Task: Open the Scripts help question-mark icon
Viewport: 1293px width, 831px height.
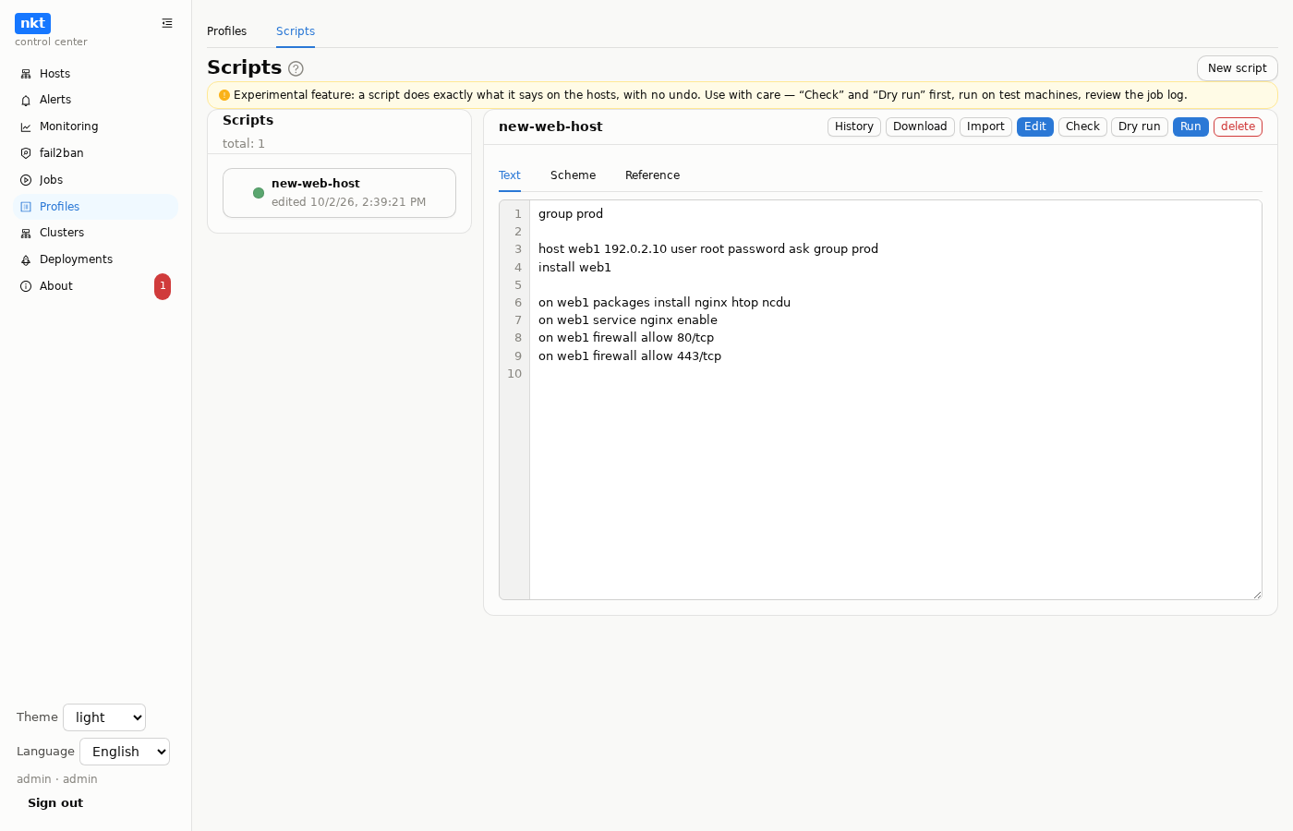Action: tap(296, 68)
